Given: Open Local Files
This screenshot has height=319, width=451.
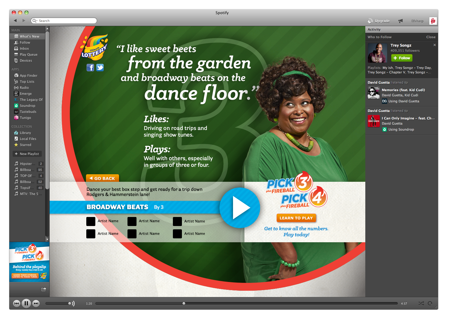Looking at the screenshot, I should pyautogui.click(x=27, y=139).
